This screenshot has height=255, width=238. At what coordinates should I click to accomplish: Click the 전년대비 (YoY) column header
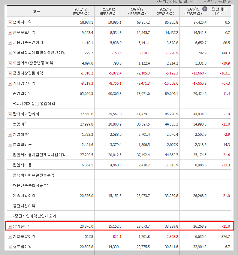coord(219,11)
